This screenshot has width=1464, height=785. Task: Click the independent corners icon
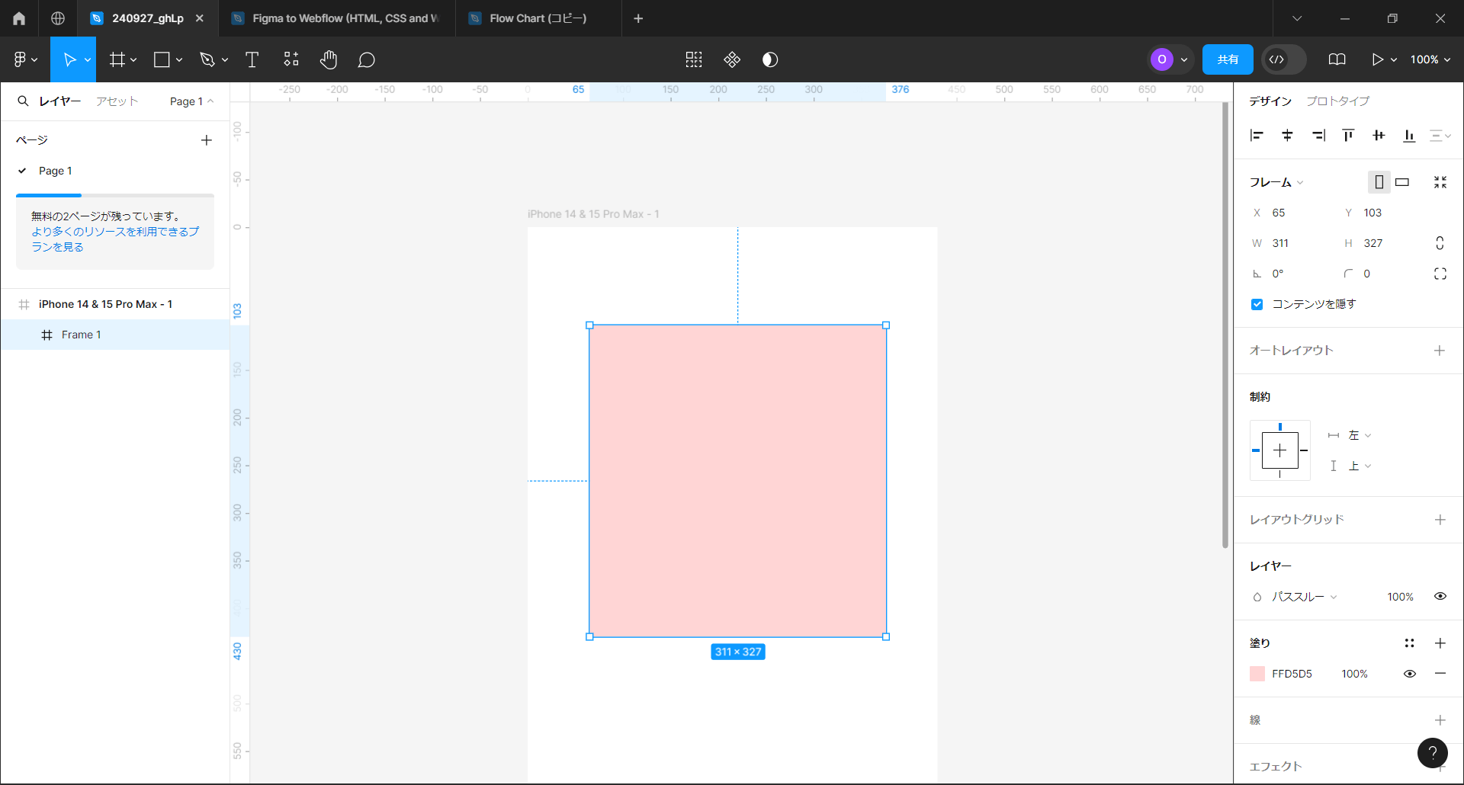pos(1440,274)
